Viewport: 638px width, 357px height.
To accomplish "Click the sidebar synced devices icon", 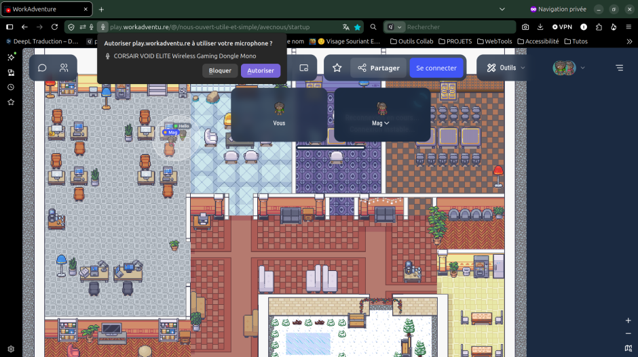I will [11, 72].
